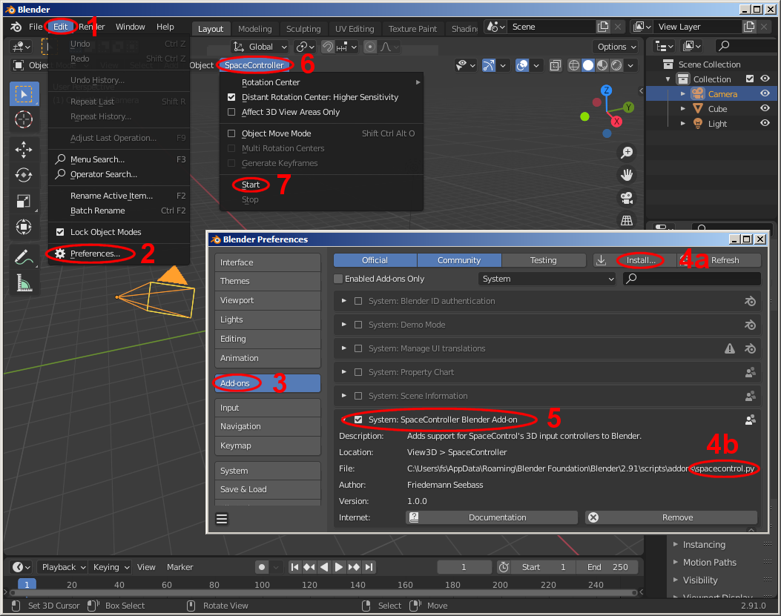Expand Cube in outliner tree
Viewport: 781px width, 616px height.
click(x=683, y=108)
